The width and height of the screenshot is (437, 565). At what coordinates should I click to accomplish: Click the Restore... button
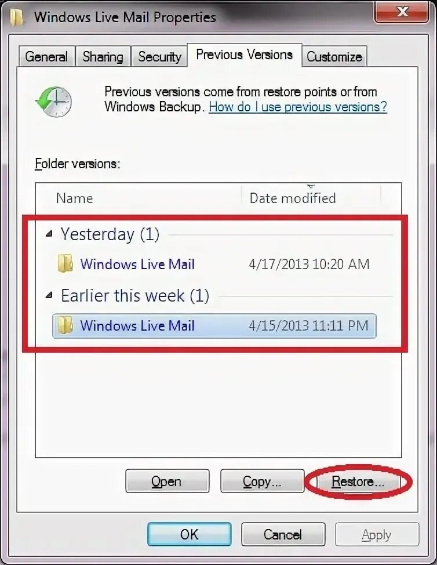tap(358, 482)
